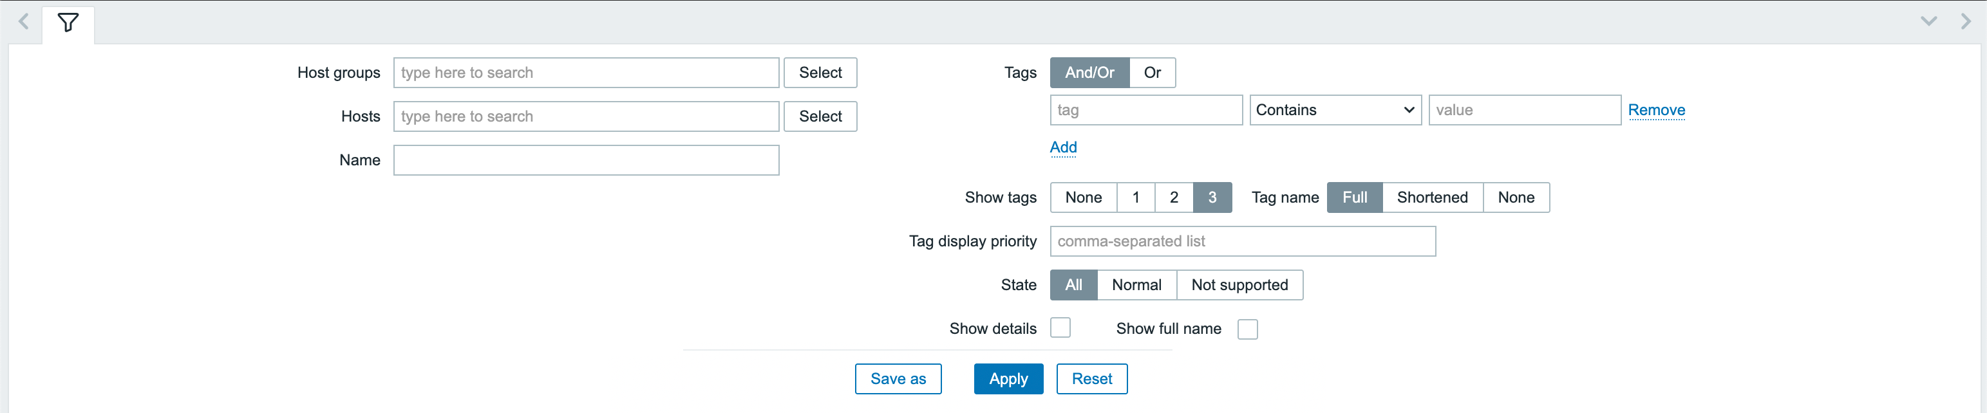
Task: Select And/Or tag evaluation mode
Action: (1089, 73)
